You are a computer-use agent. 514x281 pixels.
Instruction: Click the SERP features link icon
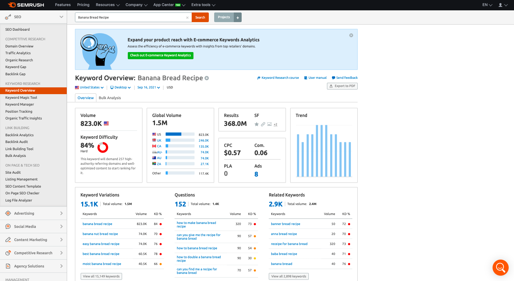tap(263, 124)
